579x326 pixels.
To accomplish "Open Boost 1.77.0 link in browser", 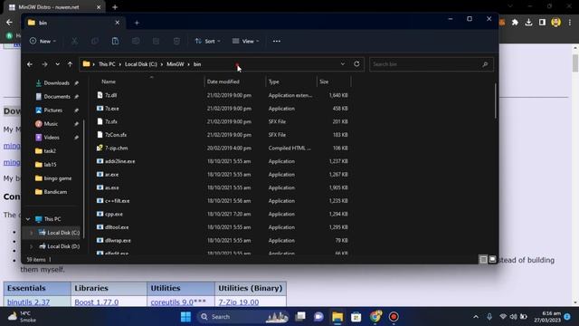I will pos(97,302).
